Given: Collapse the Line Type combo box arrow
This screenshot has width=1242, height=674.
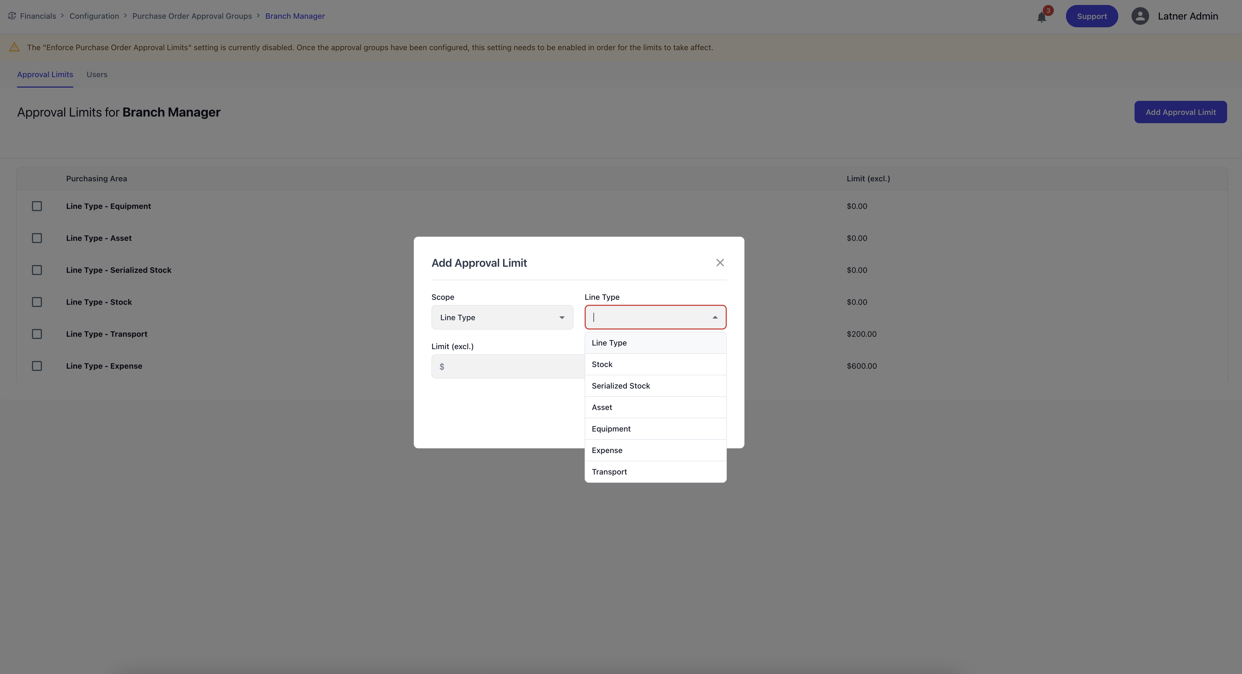Looking at the screenshot, I should click(715, 317).
